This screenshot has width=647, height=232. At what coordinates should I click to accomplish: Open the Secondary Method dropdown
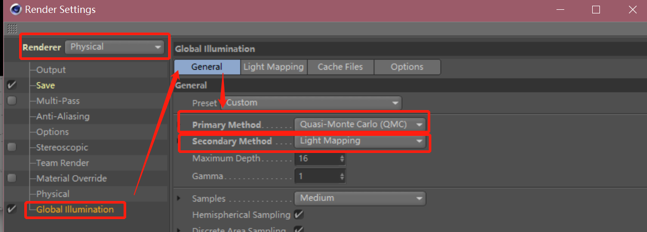(x=360, y=141)
